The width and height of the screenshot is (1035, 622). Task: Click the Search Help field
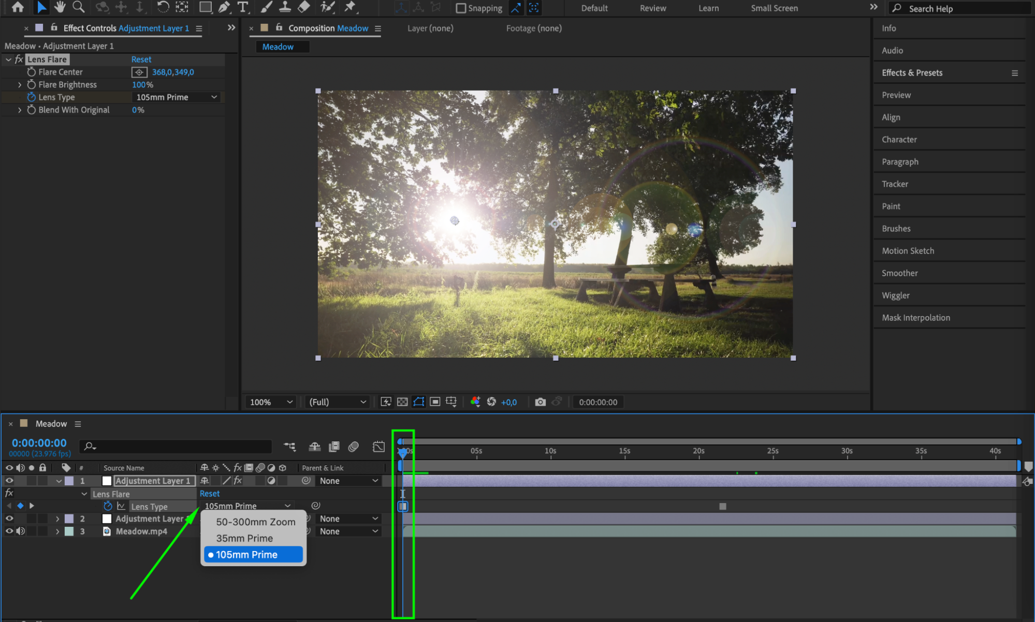click(x=963, y=8)
